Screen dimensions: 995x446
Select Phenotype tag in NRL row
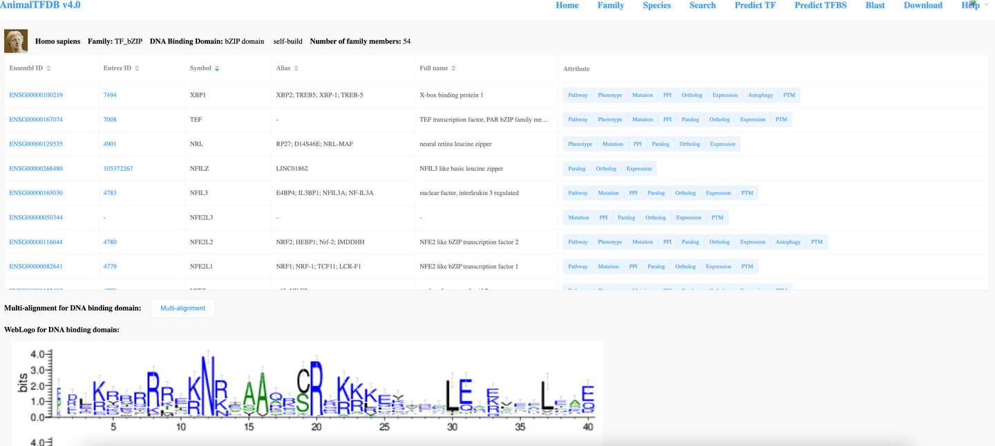coord(580,145)
